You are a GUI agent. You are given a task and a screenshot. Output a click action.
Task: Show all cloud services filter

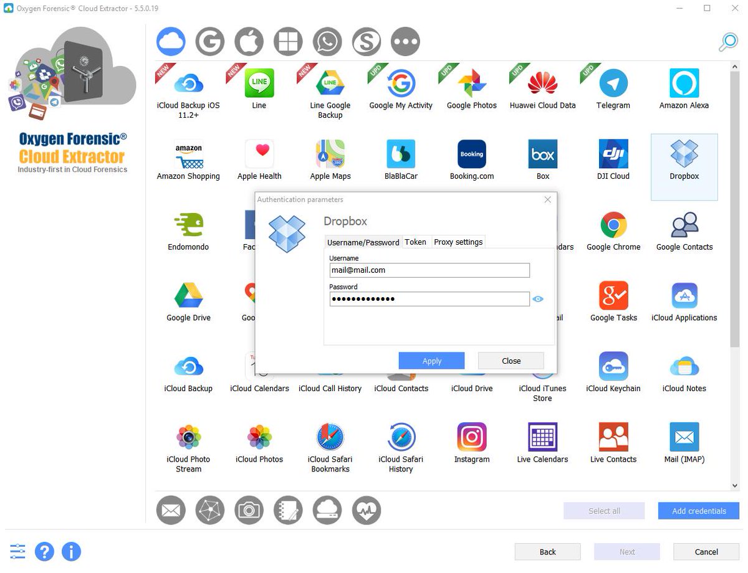(171, 42)
